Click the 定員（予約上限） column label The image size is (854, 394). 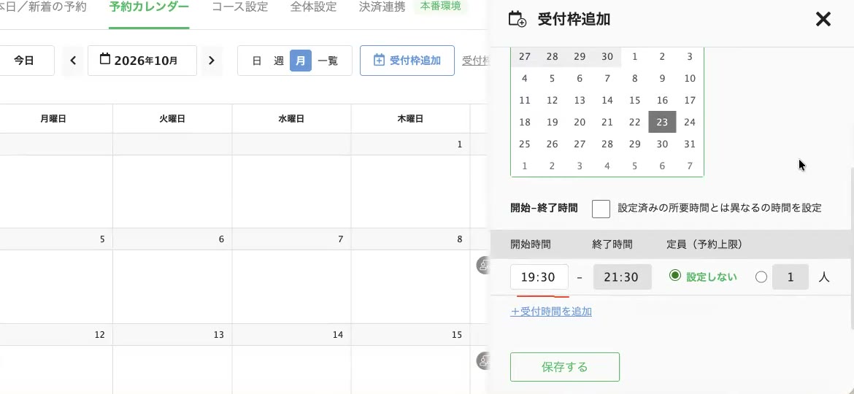(705, 244)
